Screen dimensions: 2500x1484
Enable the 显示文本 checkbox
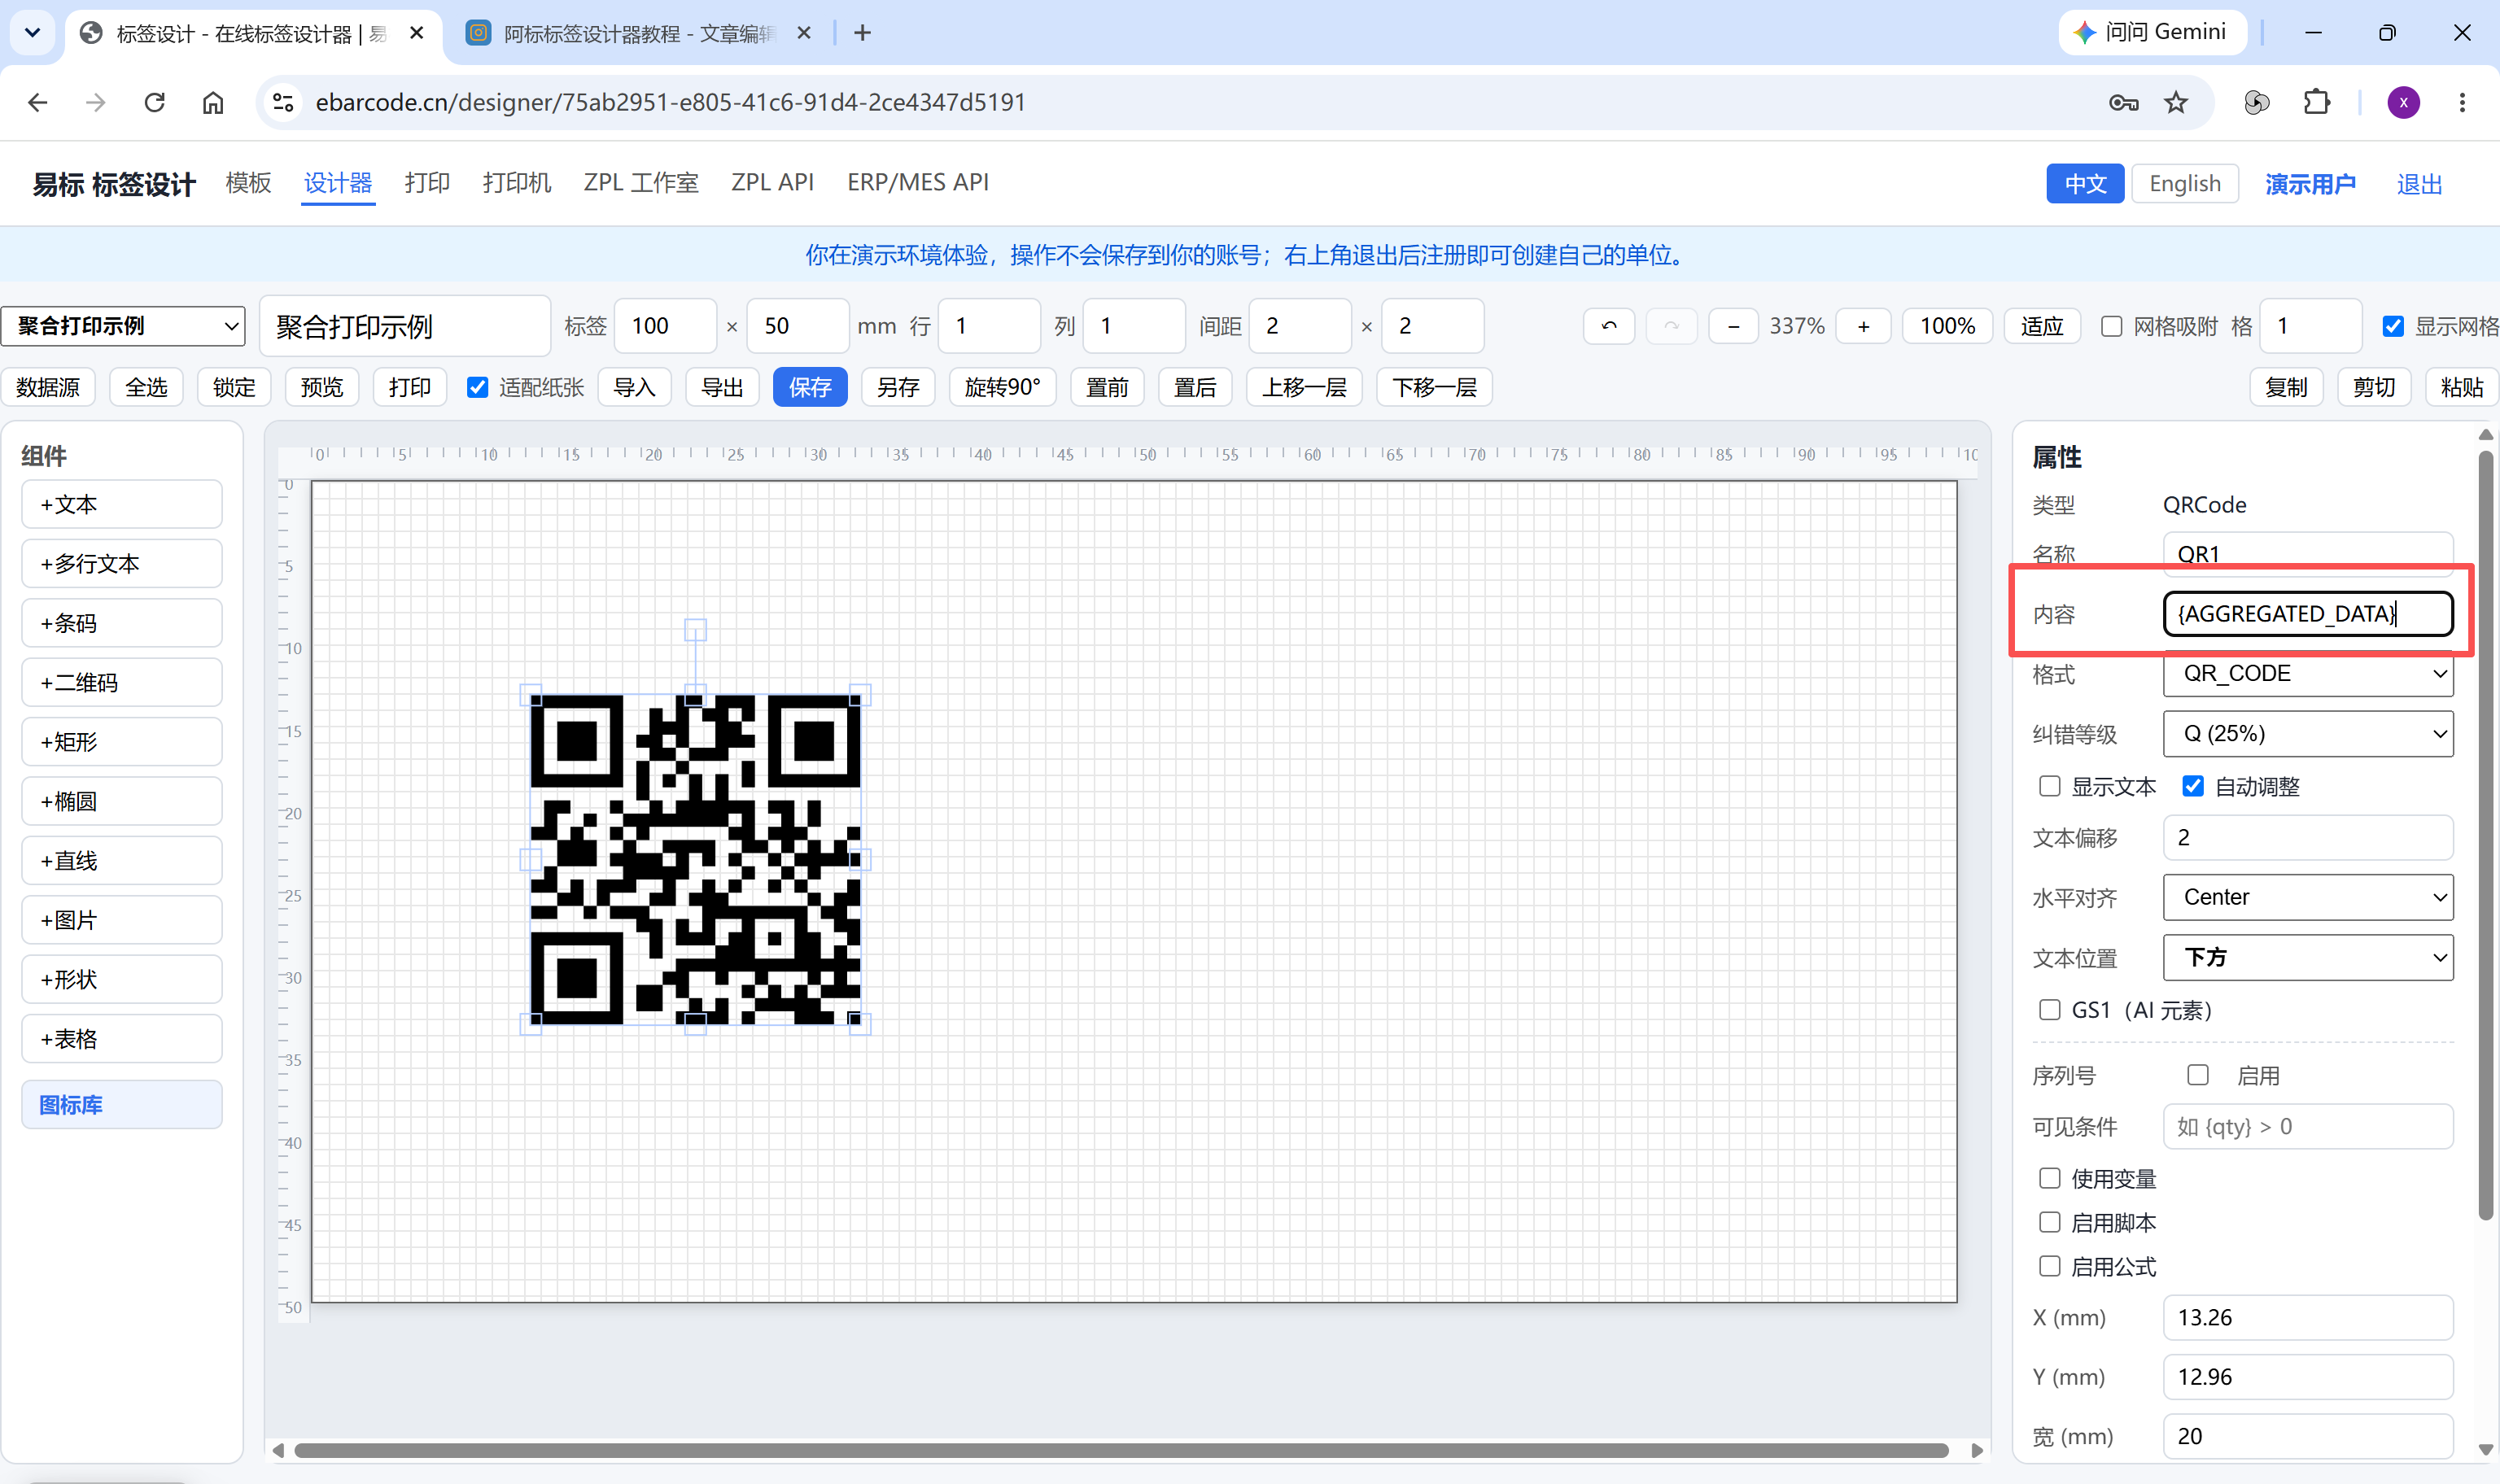coord(2049,786)
